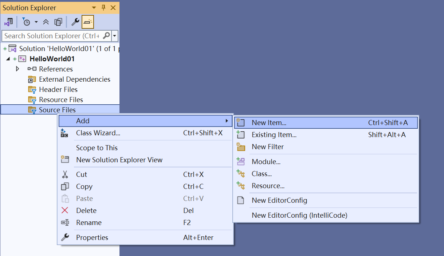Click the Rename menu entry icon
This screenshot has height=256, width=444.
point(65,222)
